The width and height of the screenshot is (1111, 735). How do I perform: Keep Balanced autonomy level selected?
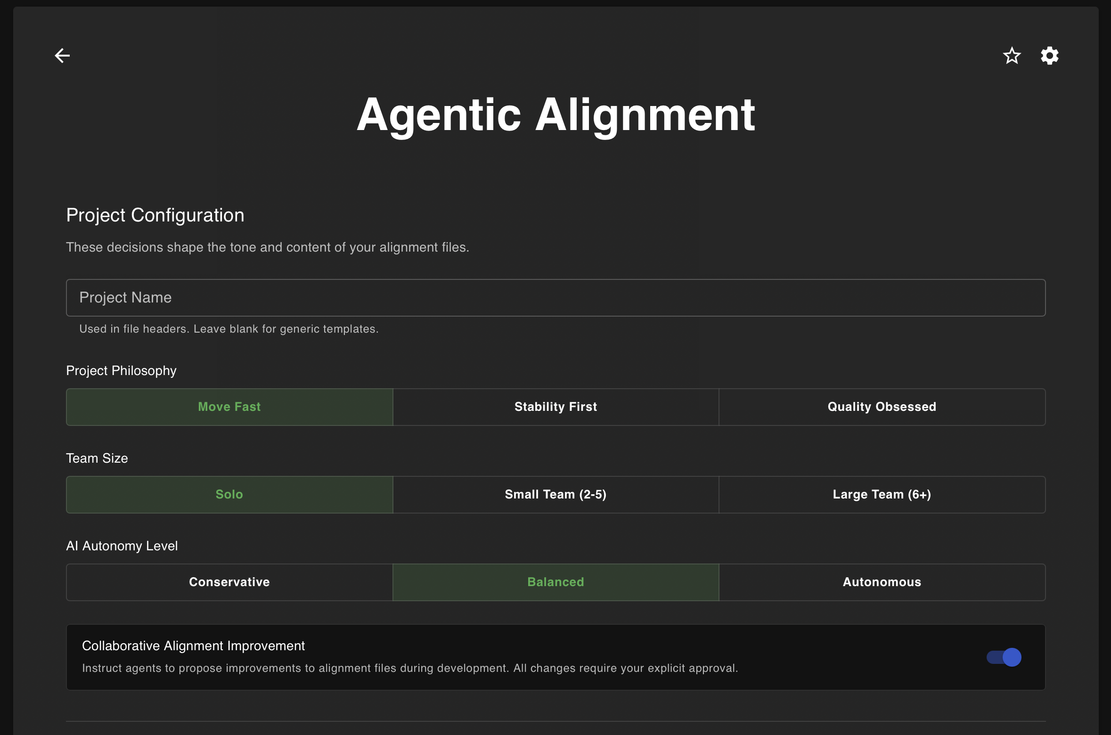coord(555,582)
